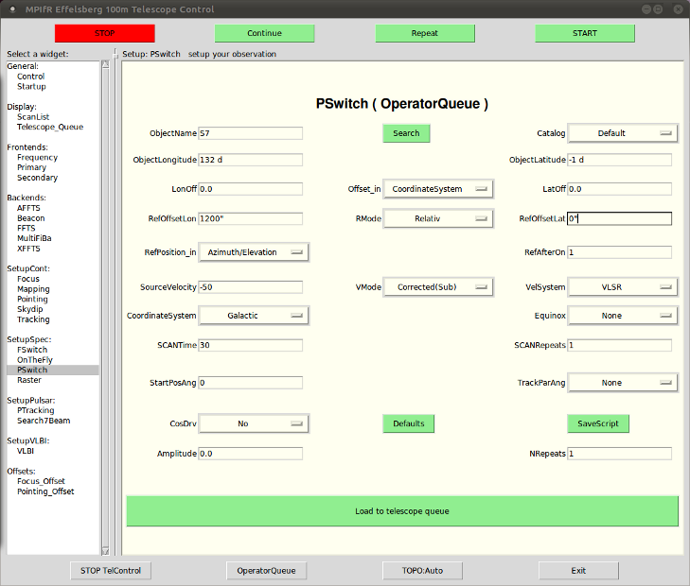The width and height of the screenshot is (690, 586).
Task: Click the Amplitude input field
Action: (251, 454)
